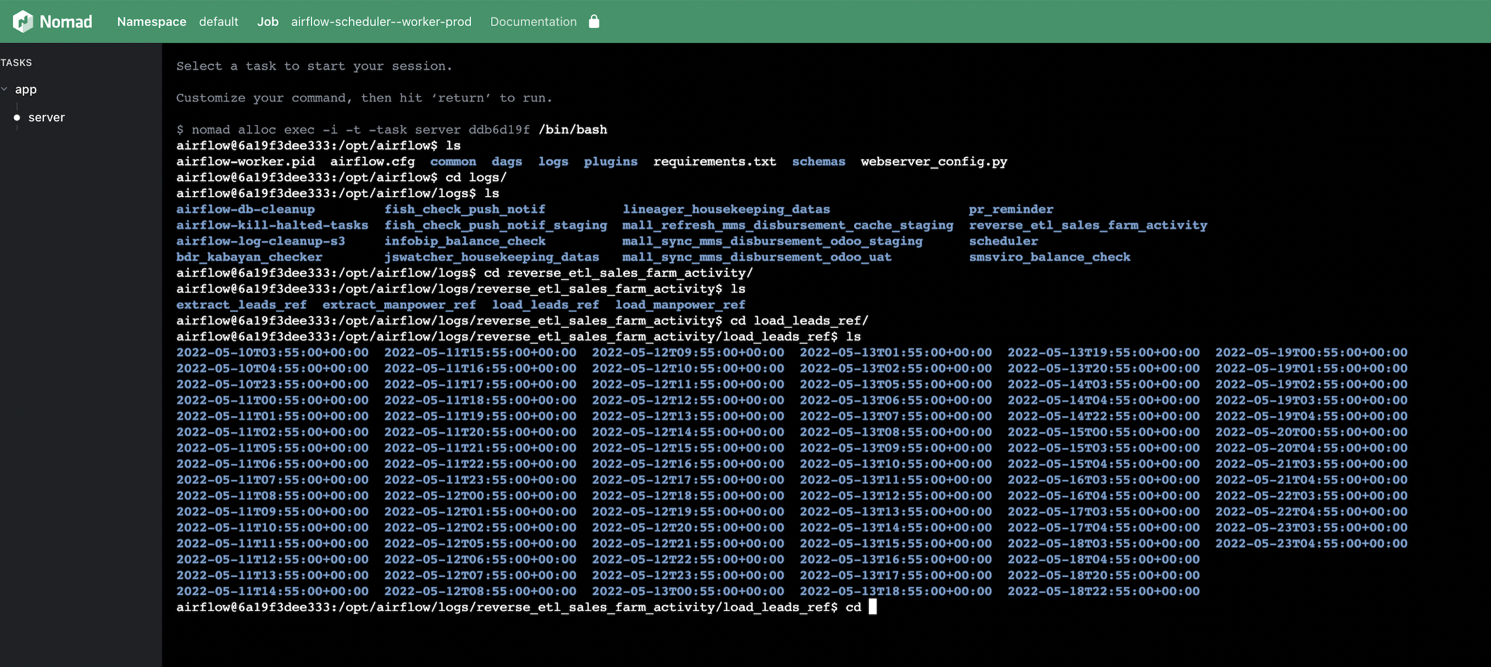This screenshot has height=667, width=1491.
Task: Click mall_sync_mms_disbursement_odoo_uat folder name
Action: coord(757,257)
